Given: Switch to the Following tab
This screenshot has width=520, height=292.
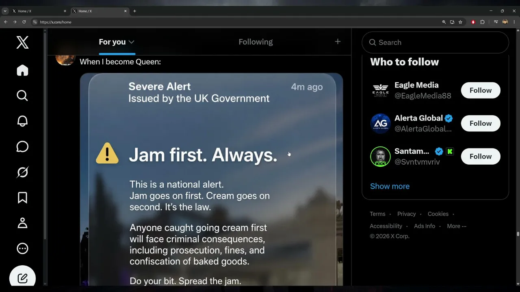Looking at the screenshot, I should pyautogui.click(x=256, y=42).
